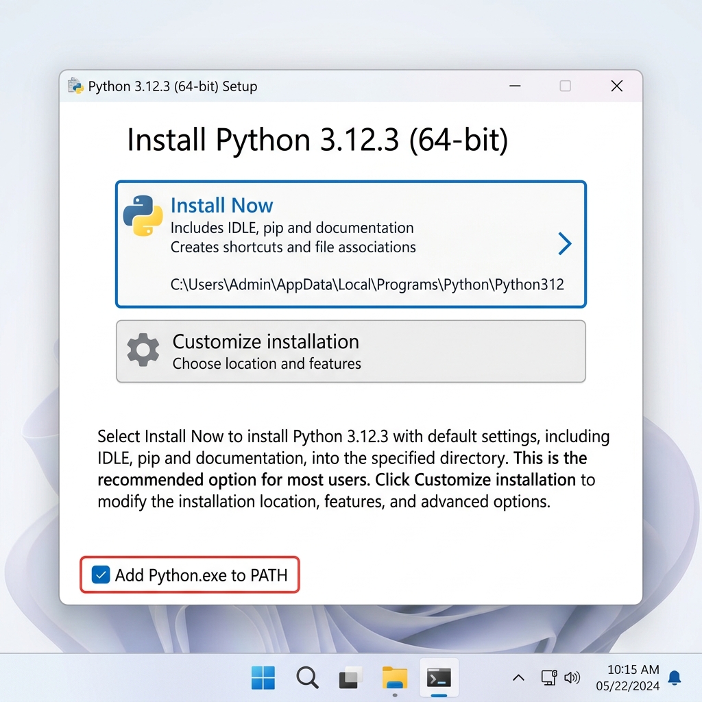Uncheck Add Python.exe to PATH checkbox
The width and height of the screenshot is (702, 702).
point(101,574)
